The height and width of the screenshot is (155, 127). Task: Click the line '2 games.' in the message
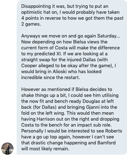pyautogui.click(x=31, y=24)
